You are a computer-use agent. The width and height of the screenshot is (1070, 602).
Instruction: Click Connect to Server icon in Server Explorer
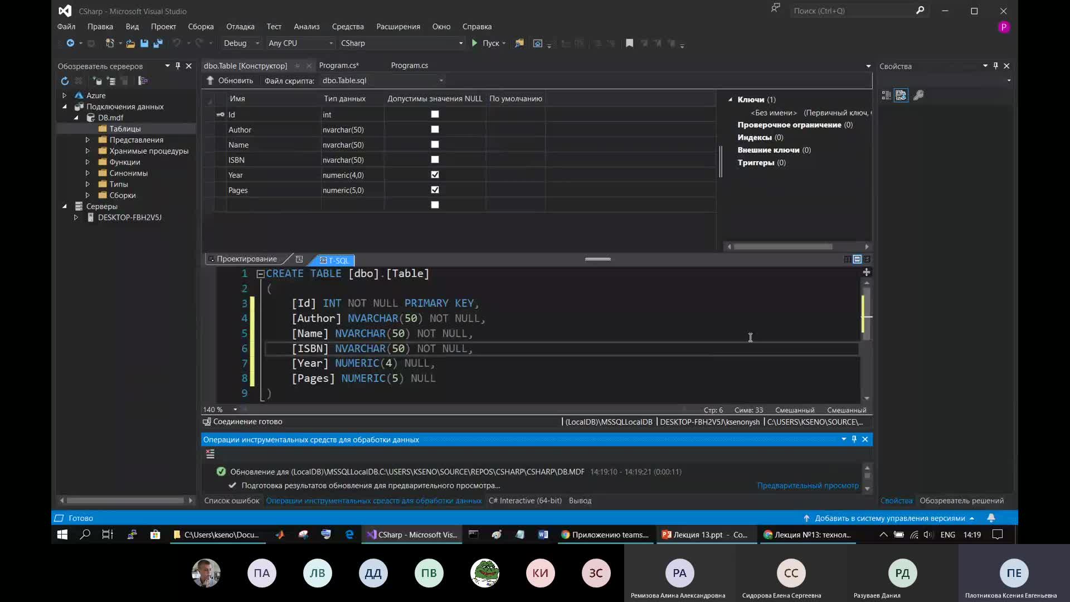coord(111,81)
